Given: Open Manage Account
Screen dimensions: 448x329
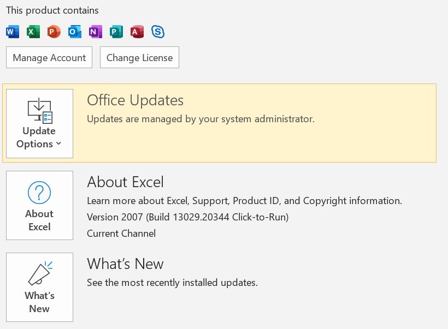Looking at the screenshot, I should point(49,57).
